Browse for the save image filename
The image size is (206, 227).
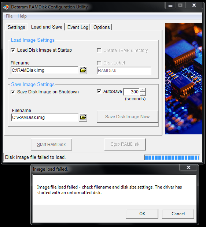point(83,118)
